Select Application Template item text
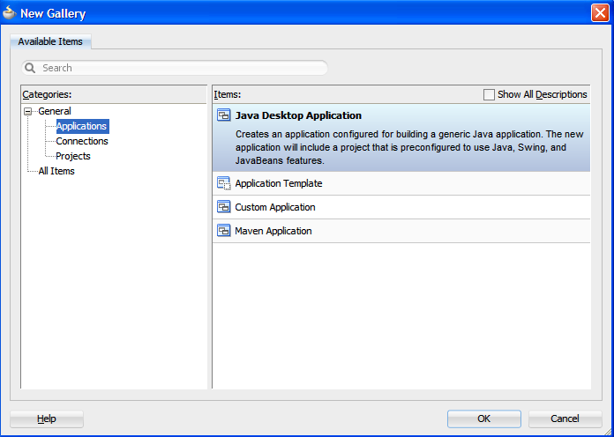The height and width of the screenshot is (437, 614). pyautogui.click(x=279, y=183)
